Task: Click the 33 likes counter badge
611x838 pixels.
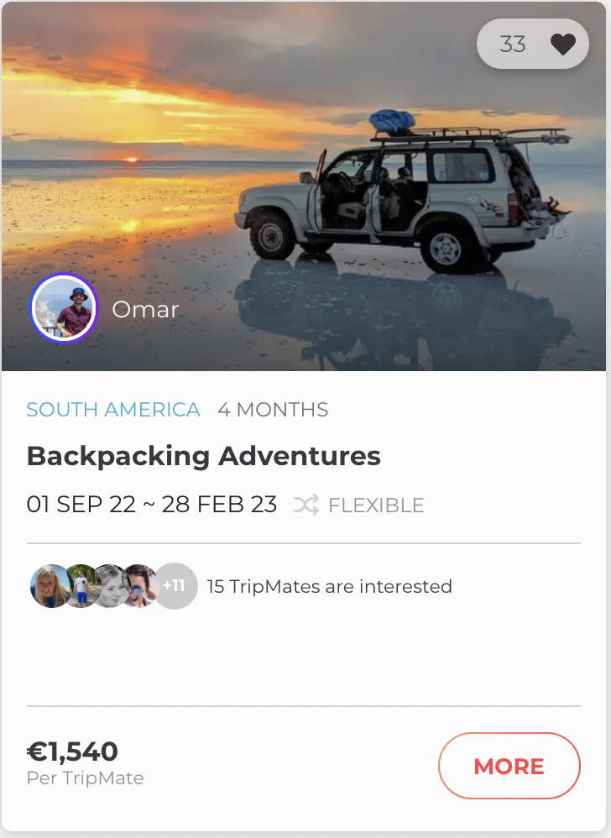Action: (513, 44)
